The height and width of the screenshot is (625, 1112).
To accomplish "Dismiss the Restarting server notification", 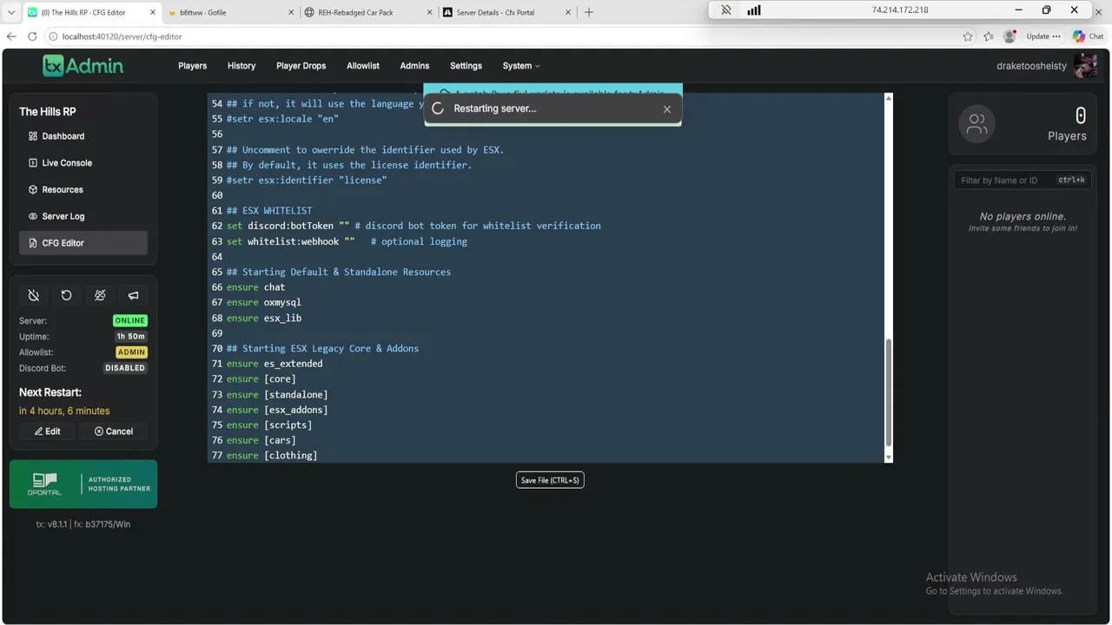I will coord(667,109).
